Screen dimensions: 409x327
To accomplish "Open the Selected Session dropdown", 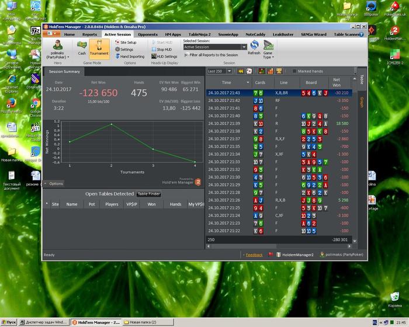I will (244, 47).
